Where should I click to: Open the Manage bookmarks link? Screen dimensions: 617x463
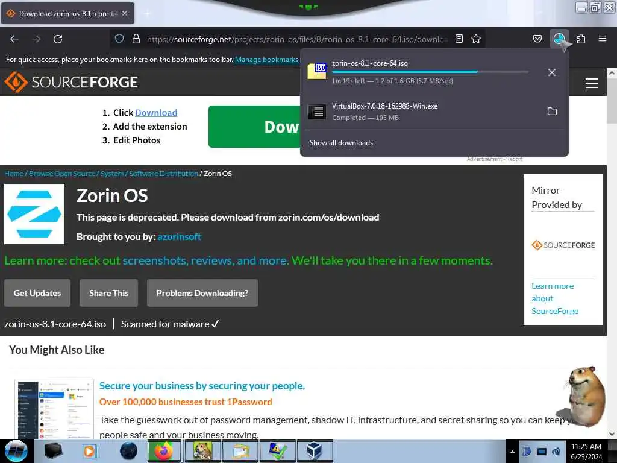click(x=268, y=60)
